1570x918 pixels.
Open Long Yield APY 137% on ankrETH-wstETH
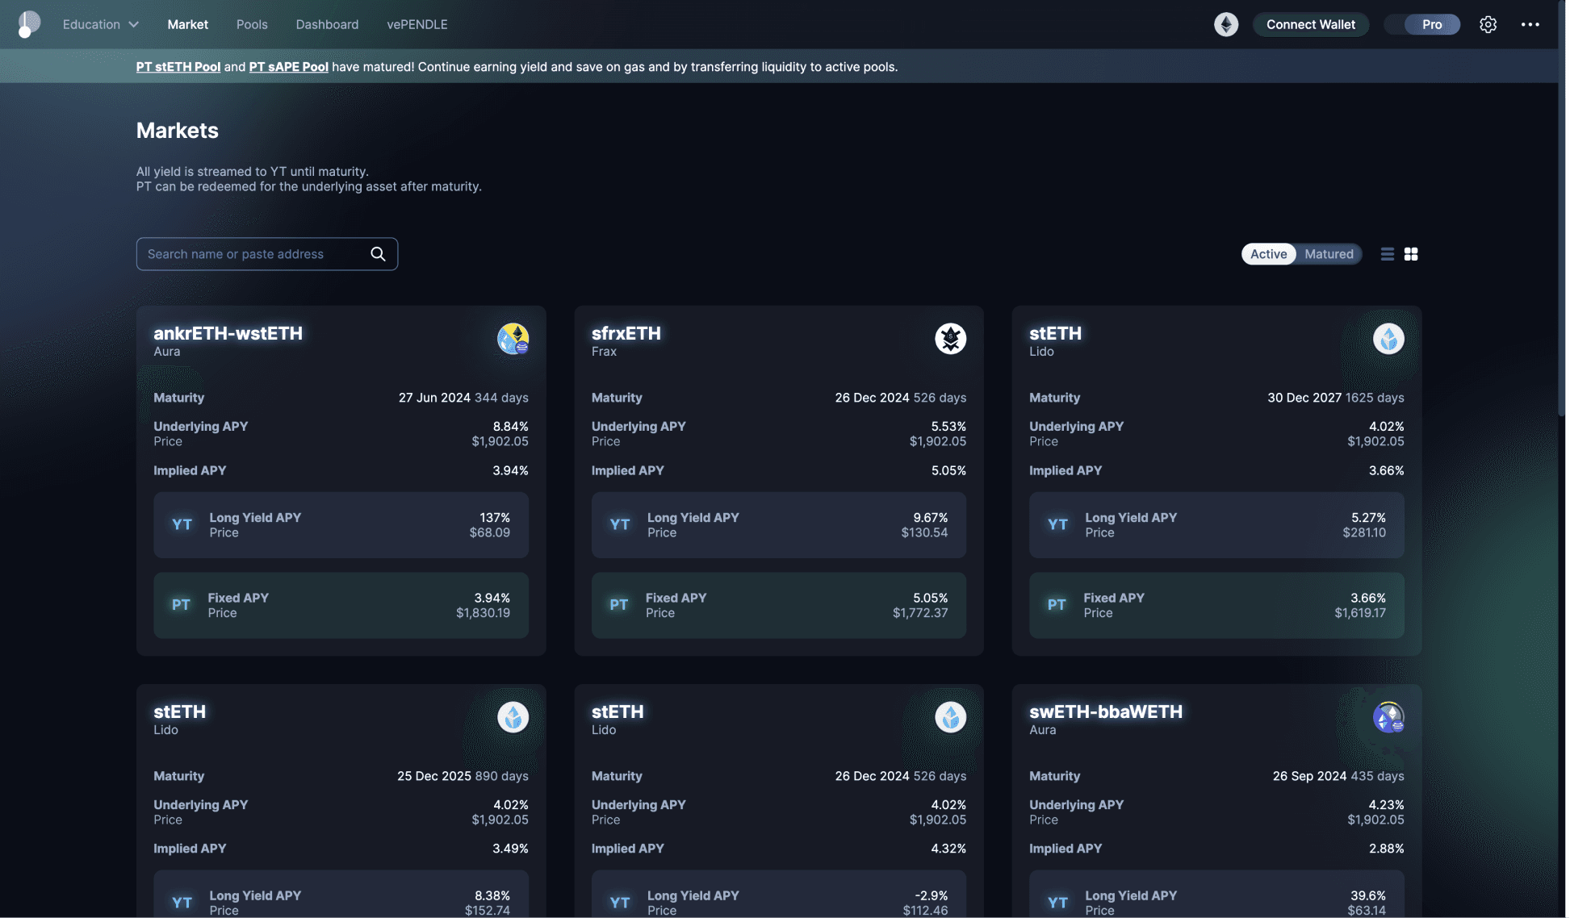click(x=342, y=526)
